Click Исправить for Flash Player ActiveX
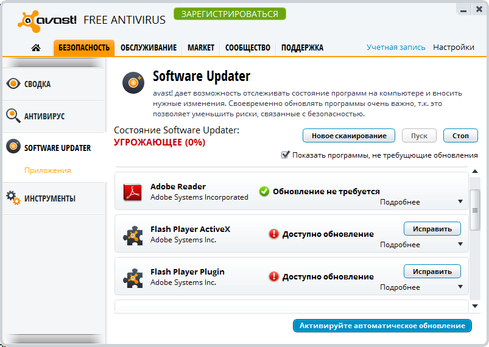This screenshot has height=347, width=489. [432, 229]
